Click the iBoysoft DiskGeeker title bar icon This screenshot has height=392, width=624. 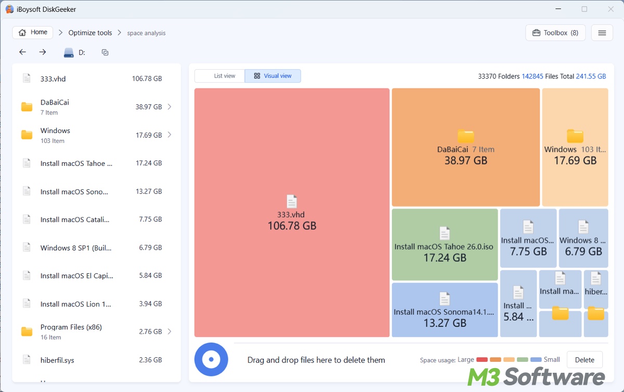(10, 9)
